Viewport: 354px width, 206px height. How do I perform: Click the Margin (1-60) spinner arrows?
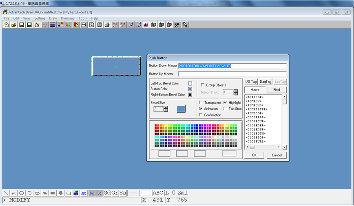click(236, 92)
